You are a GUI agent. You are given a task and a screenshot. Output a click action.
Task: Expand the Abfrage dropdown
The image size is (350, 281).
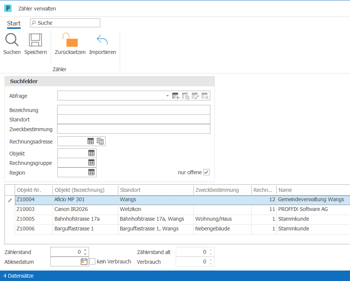pos(167,96)
